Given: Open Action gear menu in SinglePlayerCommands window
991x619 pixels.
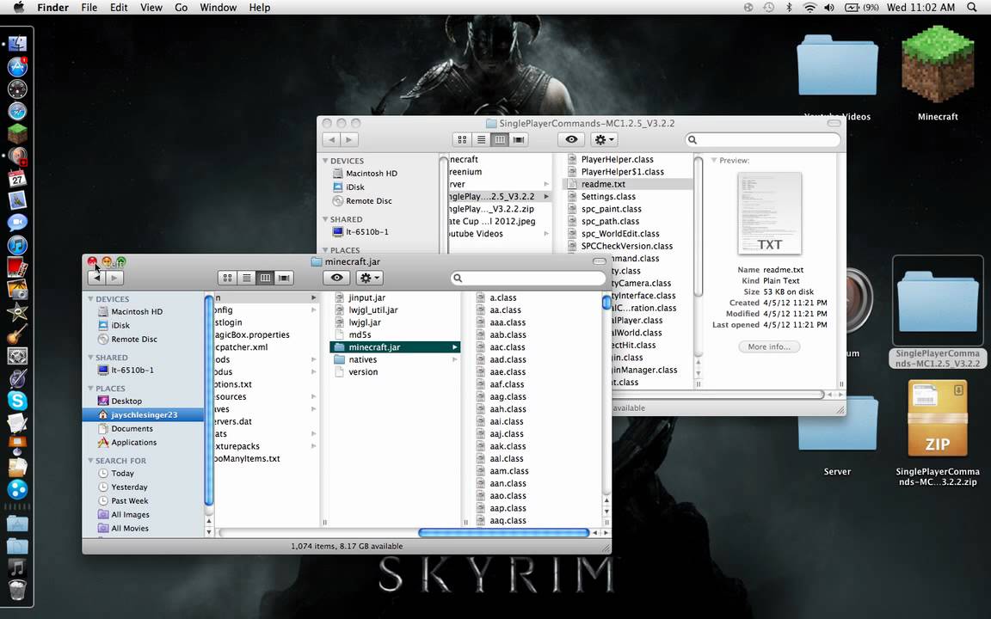Looking at the screenshot, I should (604, 139).
